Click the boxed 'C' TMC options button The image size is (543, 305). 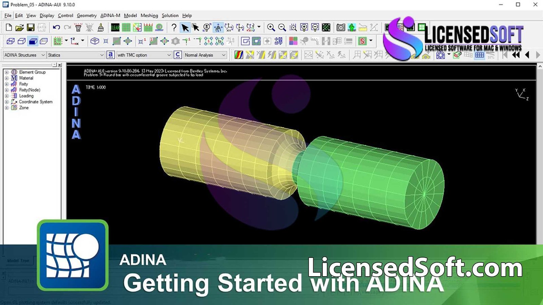(x=177, y=55)
